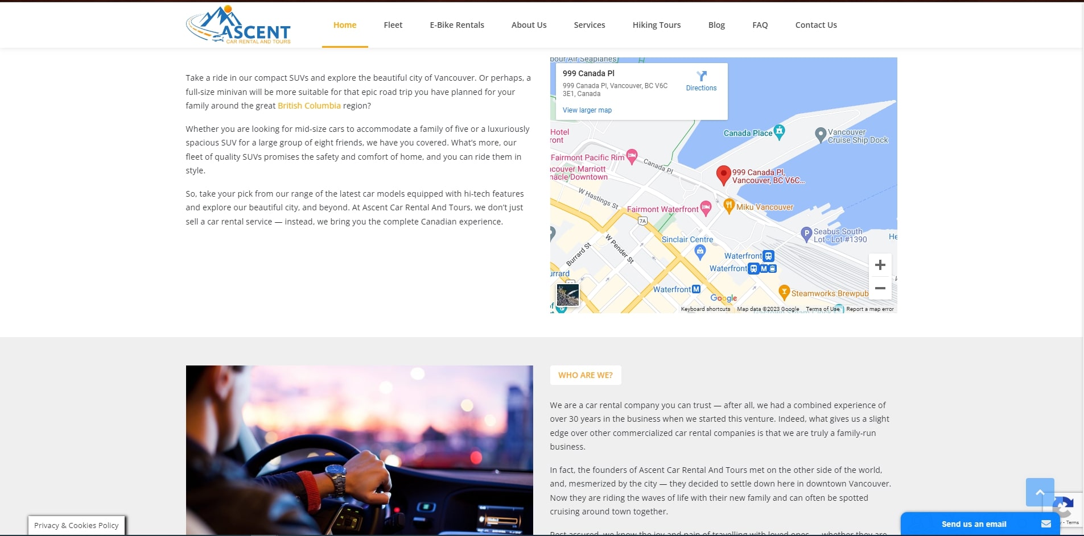Click the red 999 Canada Pl map pin

723,174
